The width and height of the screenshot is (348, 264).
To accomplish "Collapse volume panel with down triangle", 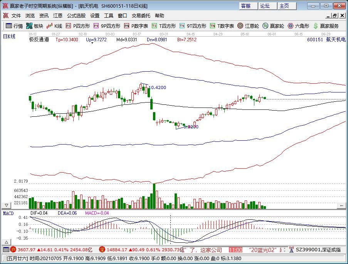I will pos(6,205).
